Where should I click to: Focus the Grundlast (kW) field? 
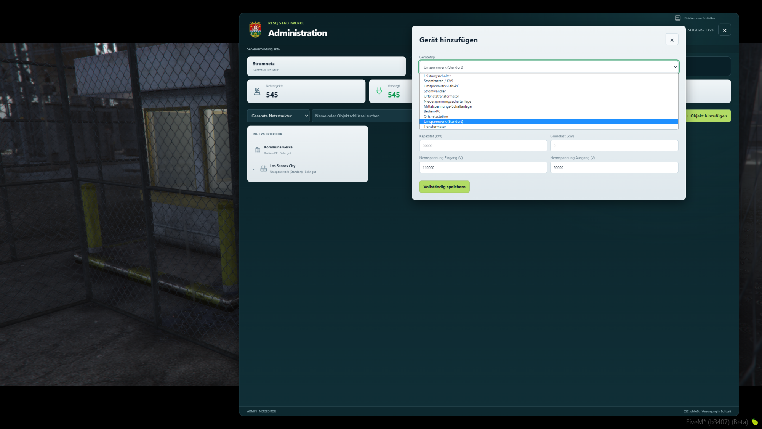[614, 146]
